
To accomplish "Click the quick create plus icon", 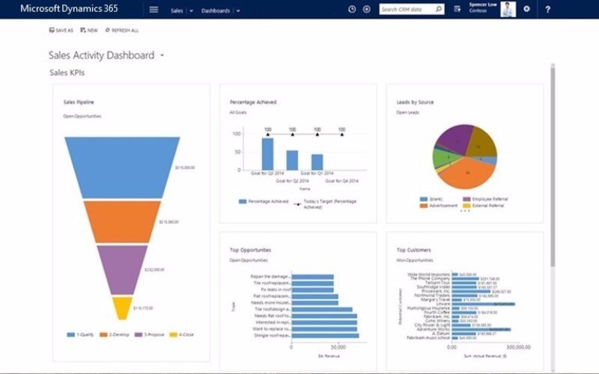I will [366, 10].
